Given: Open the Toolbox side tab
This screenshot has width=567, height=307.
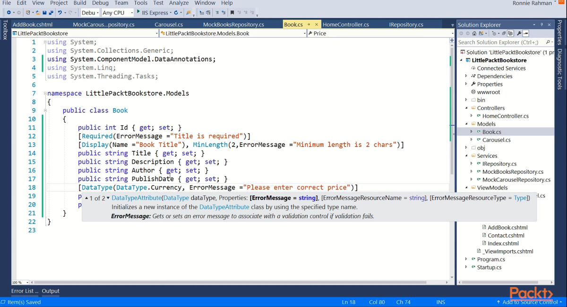Looking at the screenshot, I should click(x=5, y=29).
